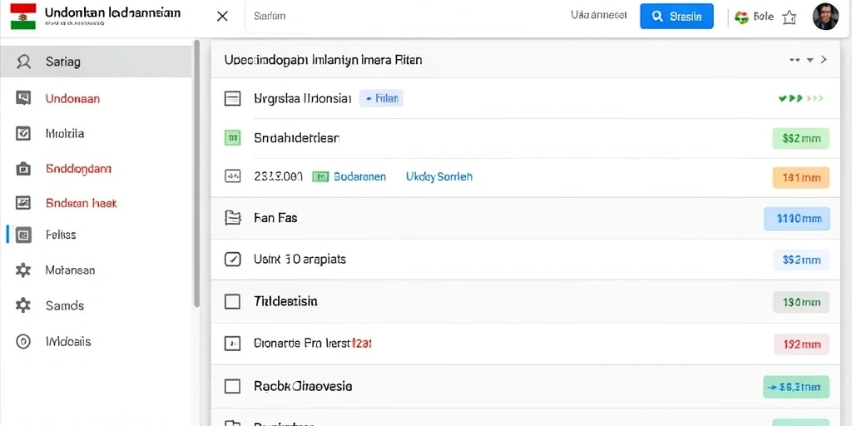852x426 pixels.
Task: Open the Ukdey Sorrieh link
Action: (x=439, y=176)
